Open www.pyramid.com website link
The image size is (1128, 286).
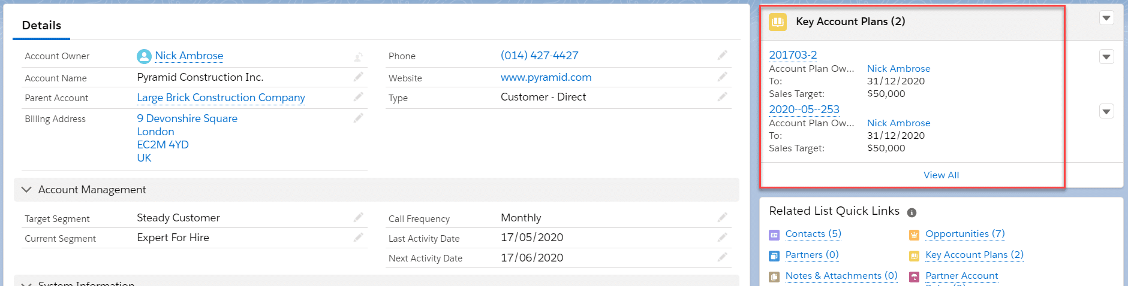[x=546, y=77]
